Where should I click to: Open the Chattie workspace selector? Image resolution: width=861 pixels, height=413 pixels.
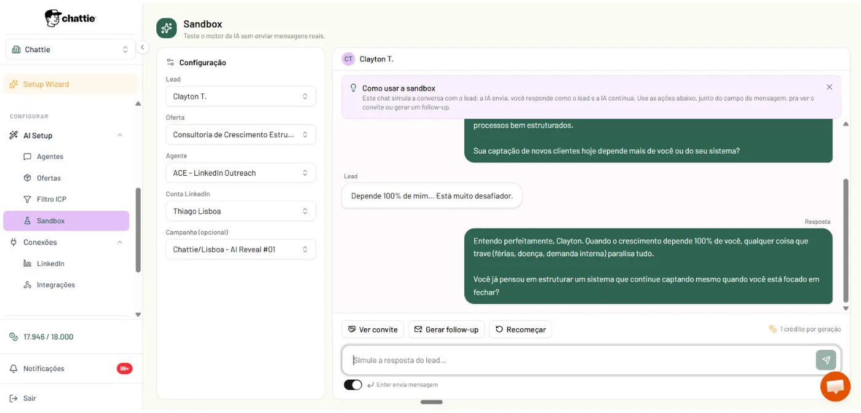pyautogui.click(x=71, y=49)
